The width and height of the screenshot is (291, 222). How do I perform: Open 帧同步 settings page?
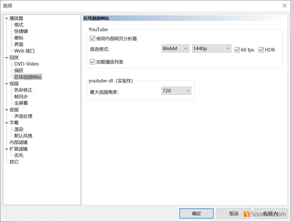(21, 97)
